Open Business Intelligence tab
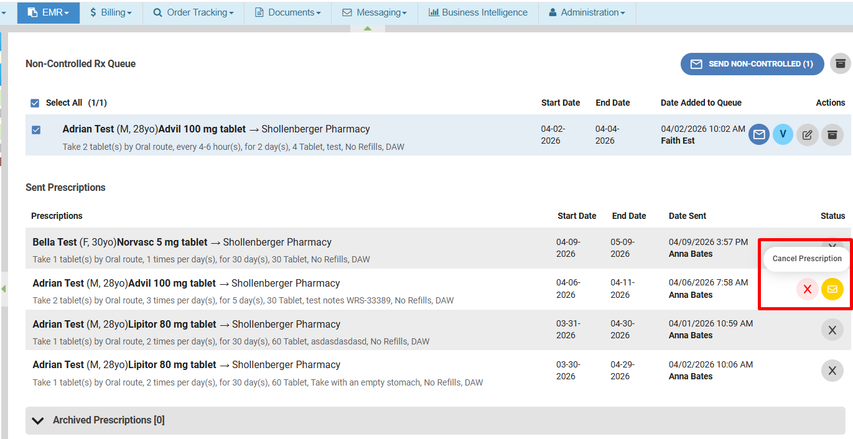Screen dimensions: 853x439 click(478, 12)
